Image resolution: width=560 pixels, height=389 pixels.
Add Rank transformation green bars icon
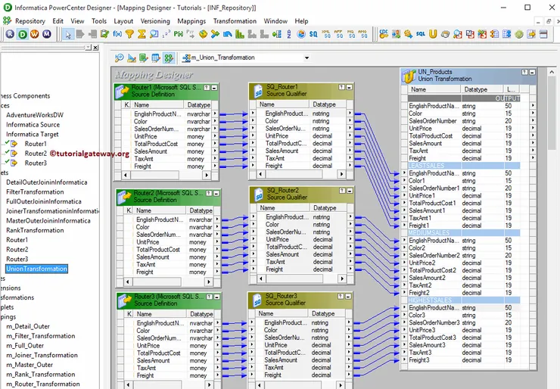click(x=240, y=34)
